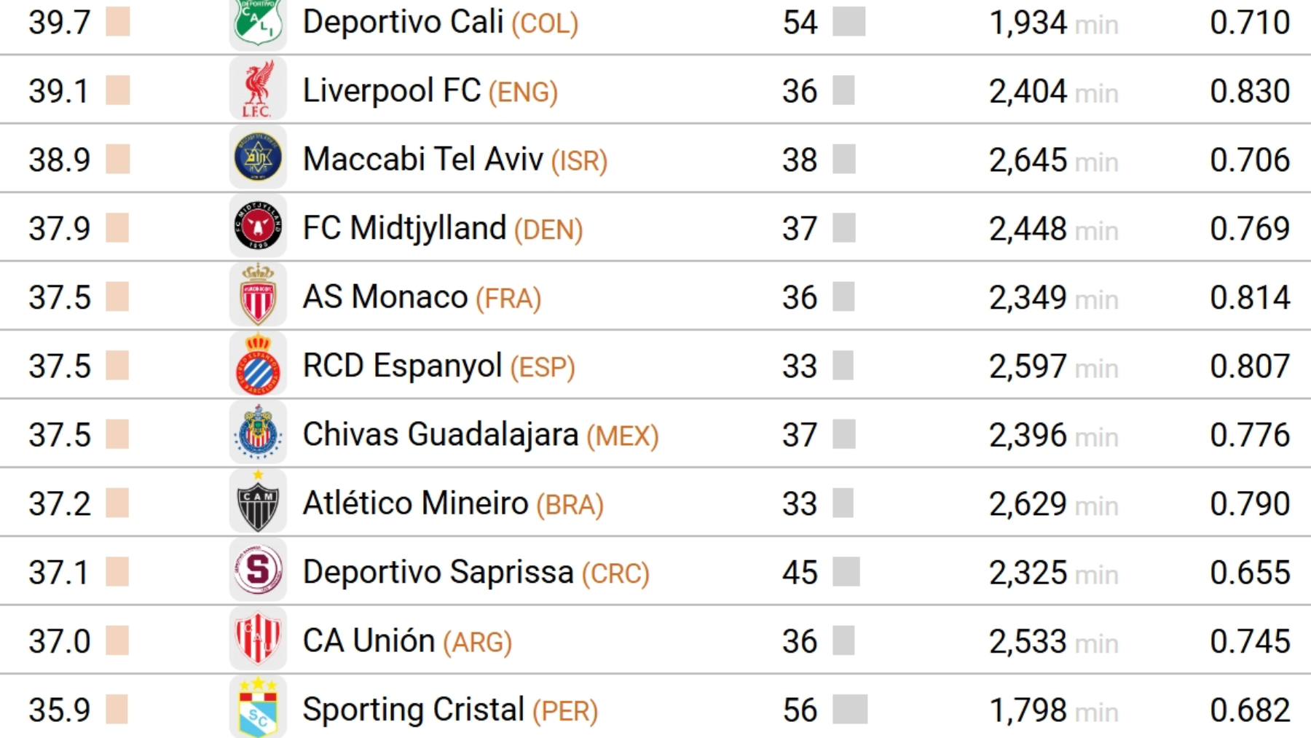Click the orange bar beside 39.1
Viewport: 1311px width, 738px height.
(x=117, y=91)
